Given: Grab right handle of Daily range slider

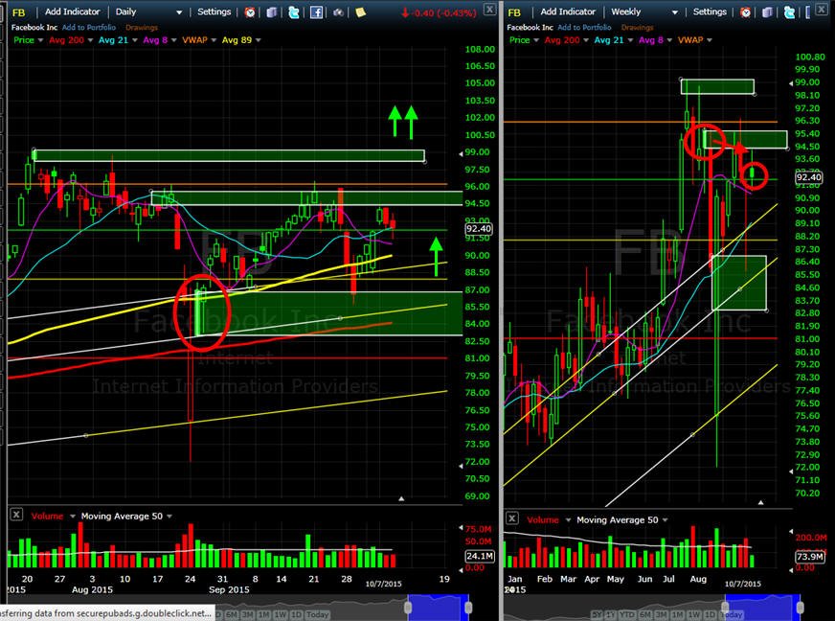Looking at the screenshot, I should (468, 608).
